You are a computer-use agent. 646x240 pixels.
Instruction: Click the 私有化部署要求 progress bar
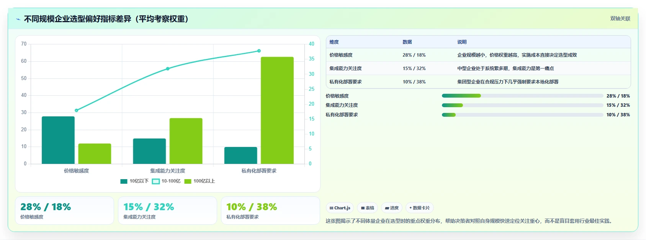[x=522, y=115]
